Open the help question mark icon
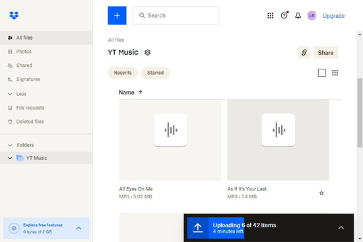The image size is (363, 242). click(x=284, y=16)
